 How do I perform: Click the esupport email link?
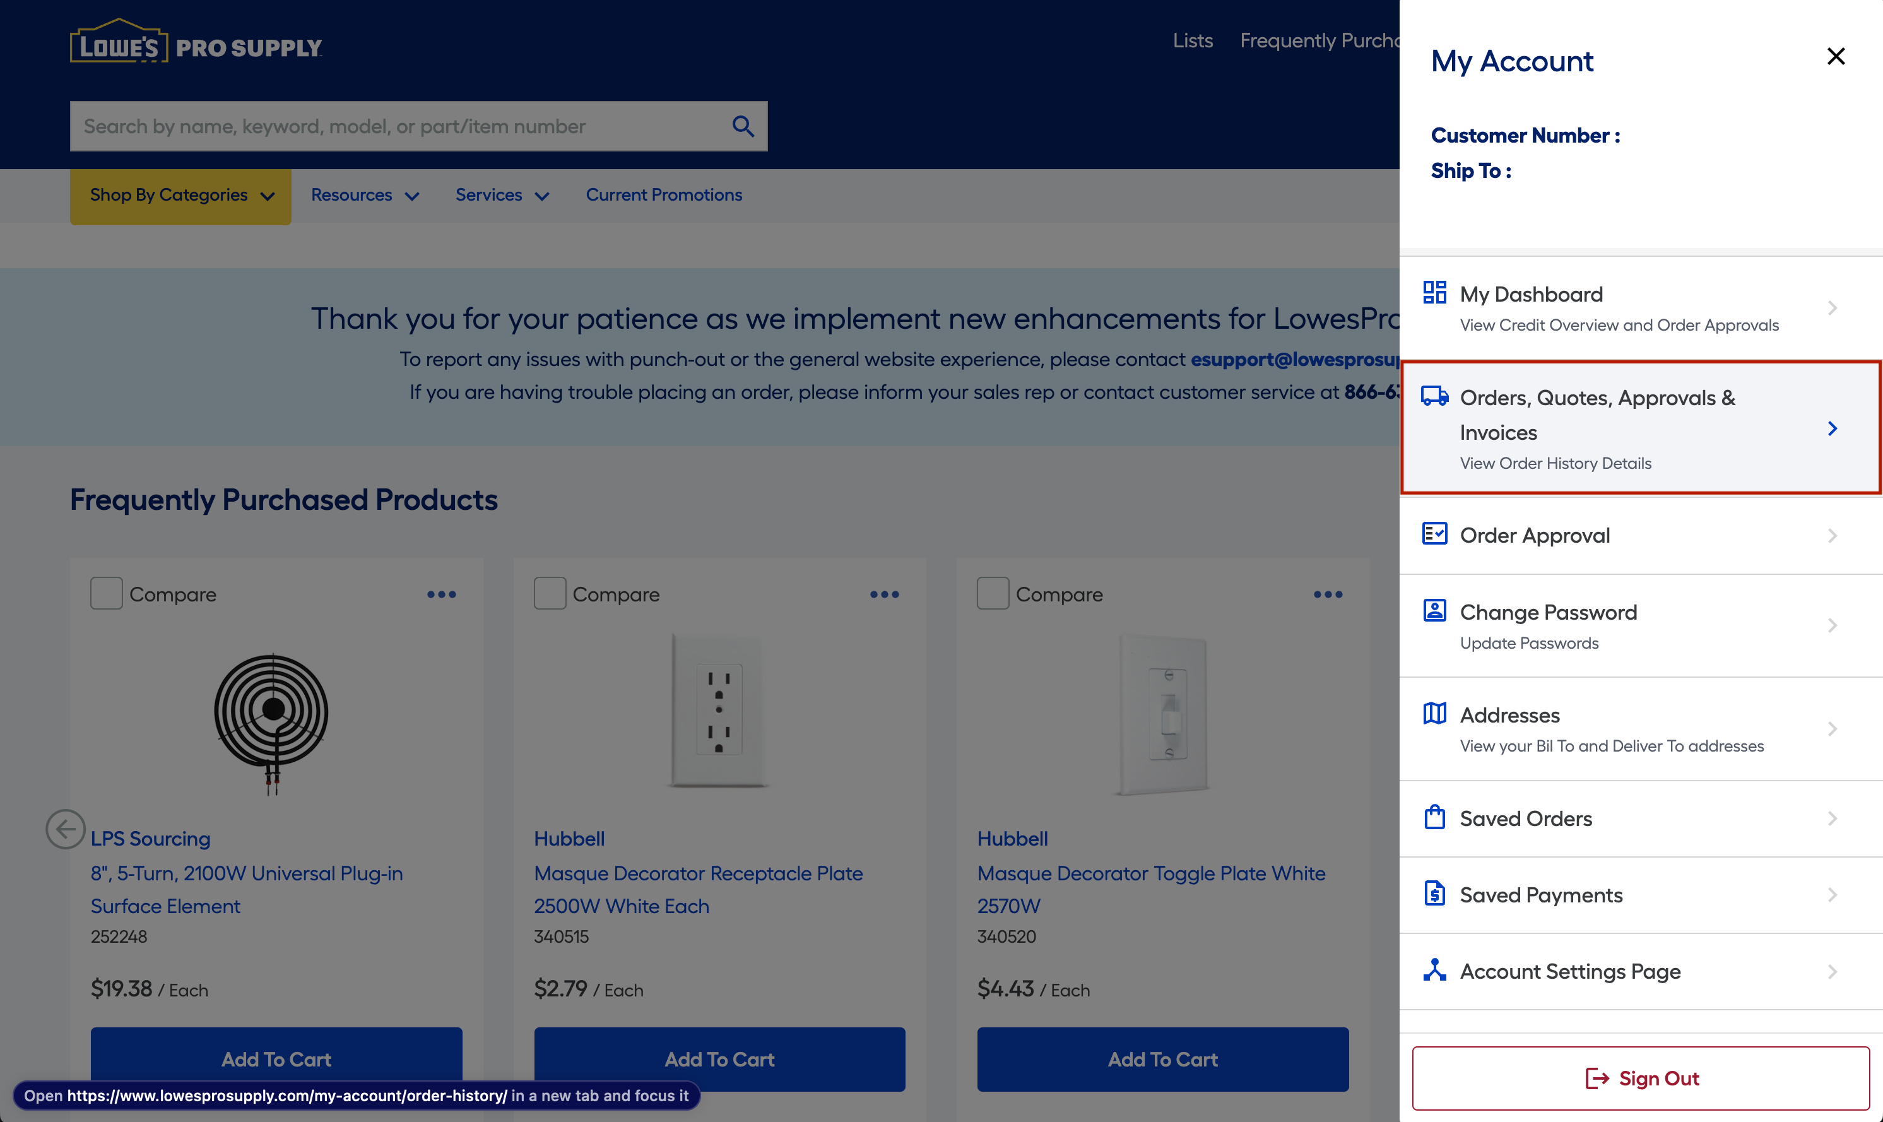click(1295, 359)
